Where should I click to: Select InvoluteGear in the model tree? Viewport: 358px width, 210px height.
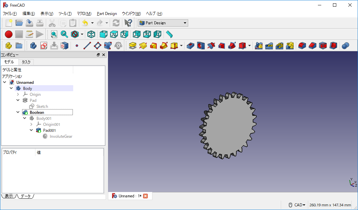61,136
